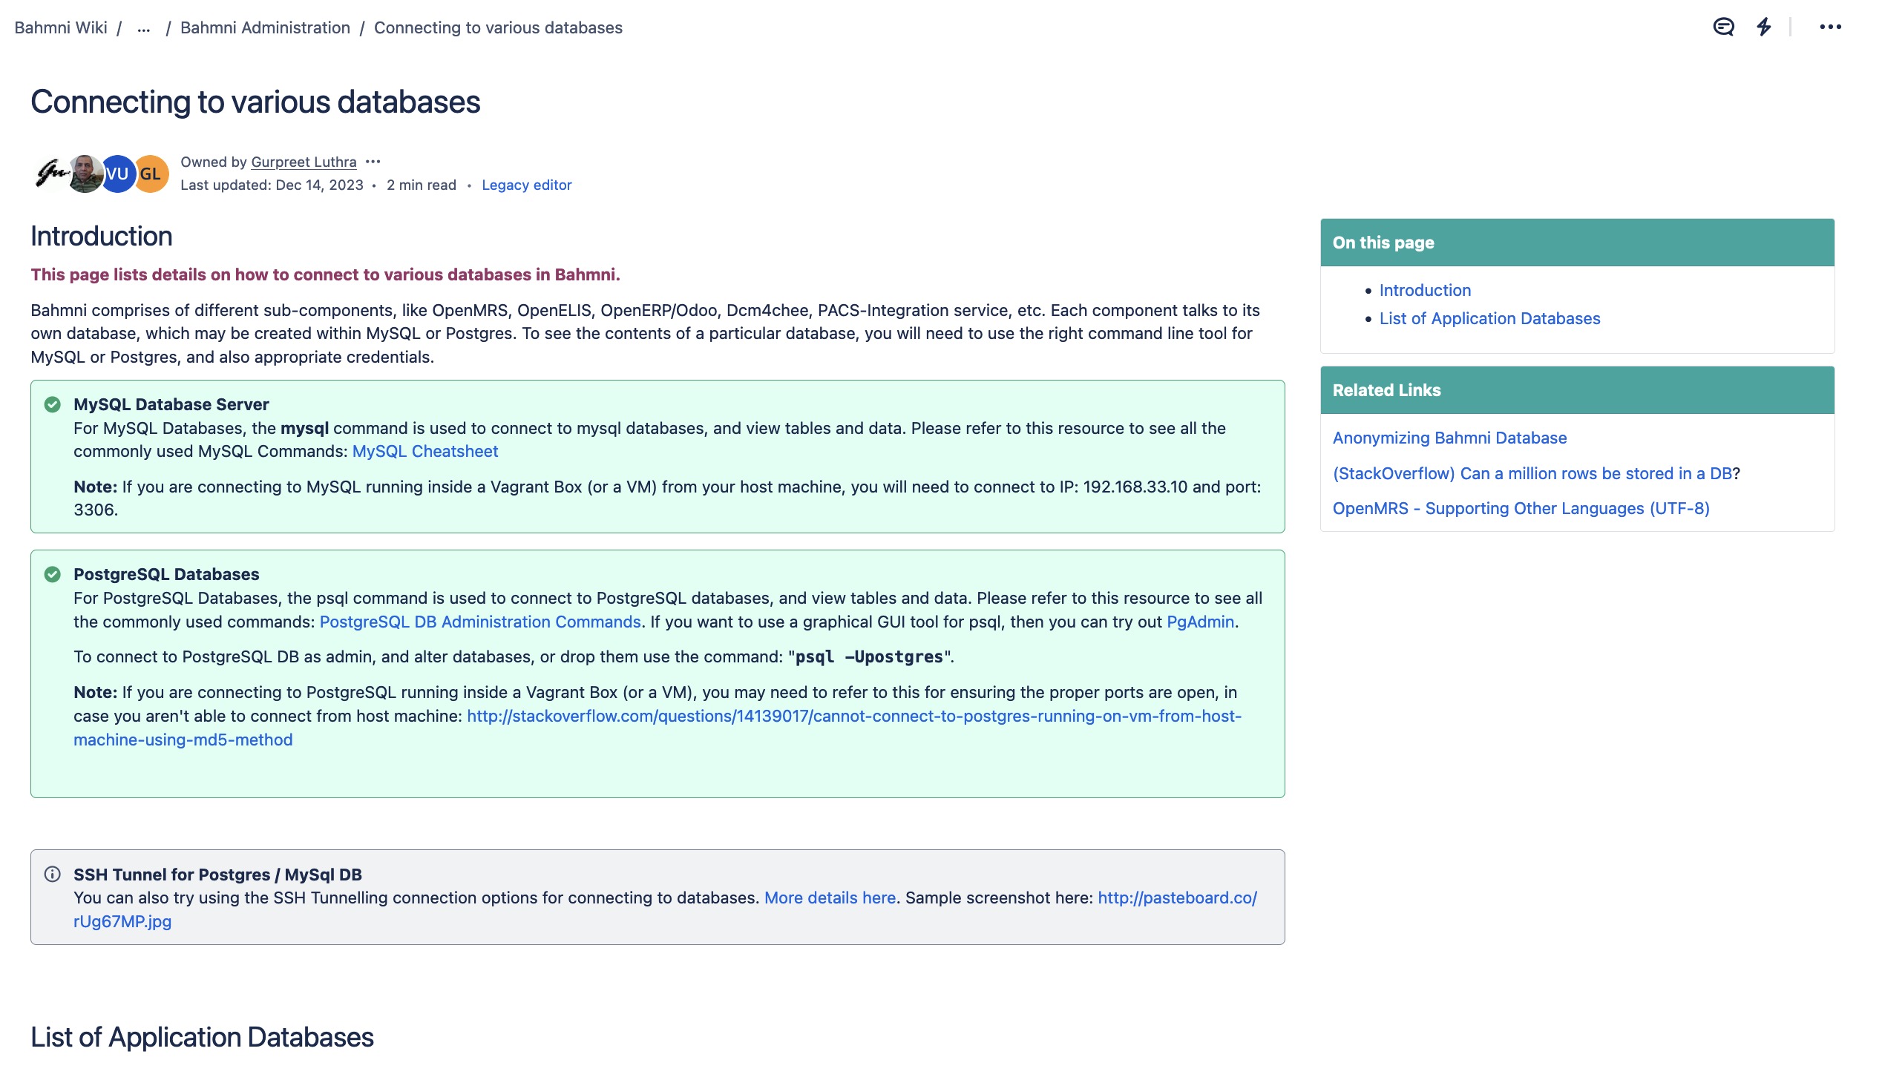
Task: Click More details here link
Action: tap(830, 898)
